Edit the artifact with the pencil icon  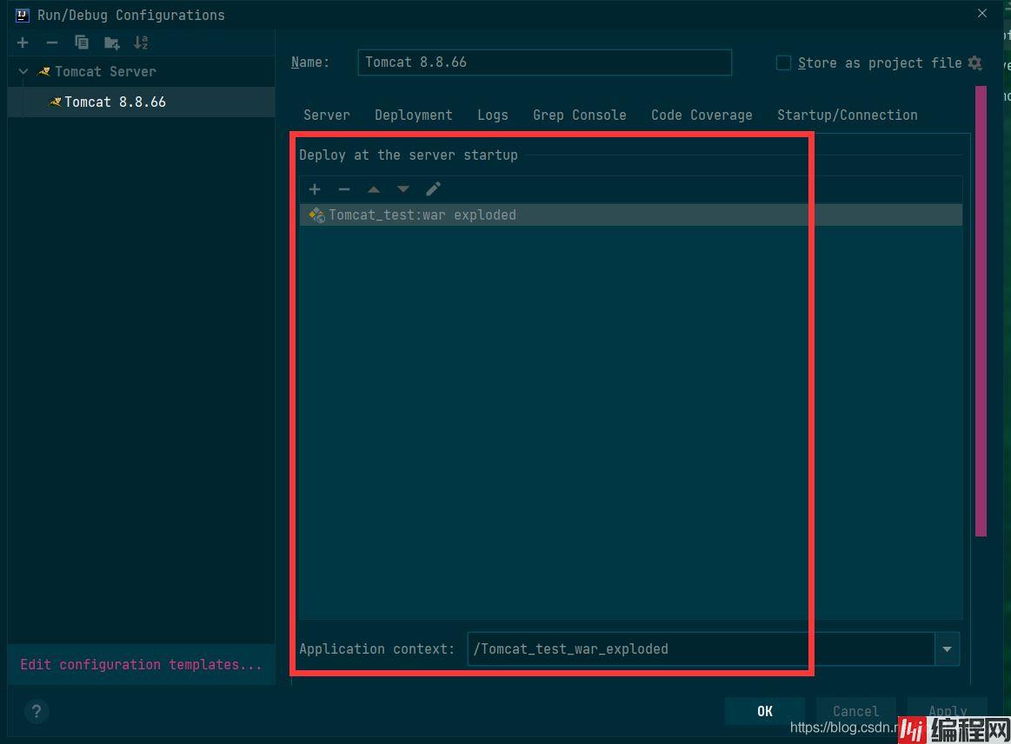click(433, 189)
